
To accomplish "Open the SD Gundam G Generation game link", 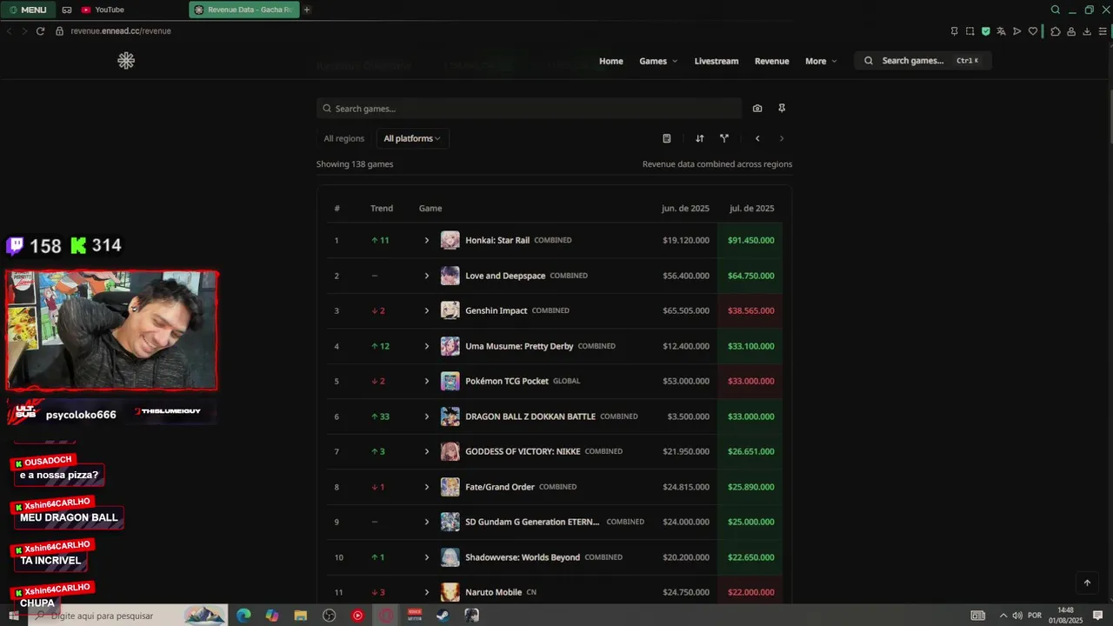I will 532,522.
